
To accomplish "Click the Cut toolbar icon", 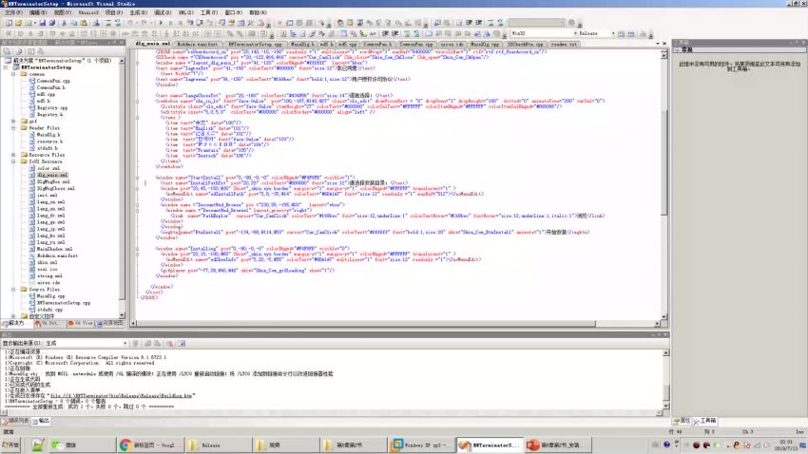I will click(64, 23).
